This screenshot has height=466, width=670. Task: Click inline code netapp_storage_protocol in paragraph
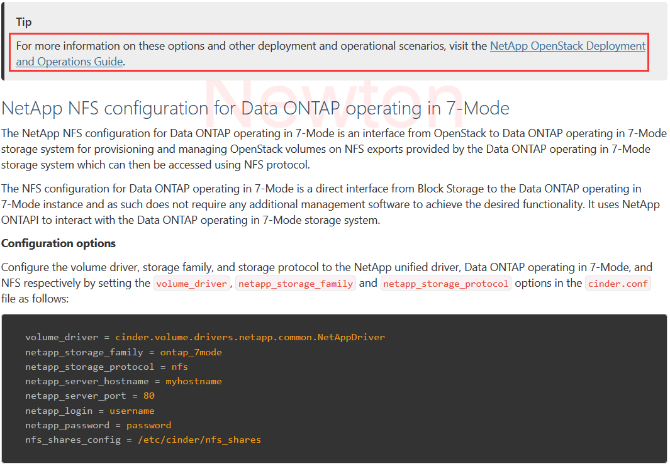(445, 284)
